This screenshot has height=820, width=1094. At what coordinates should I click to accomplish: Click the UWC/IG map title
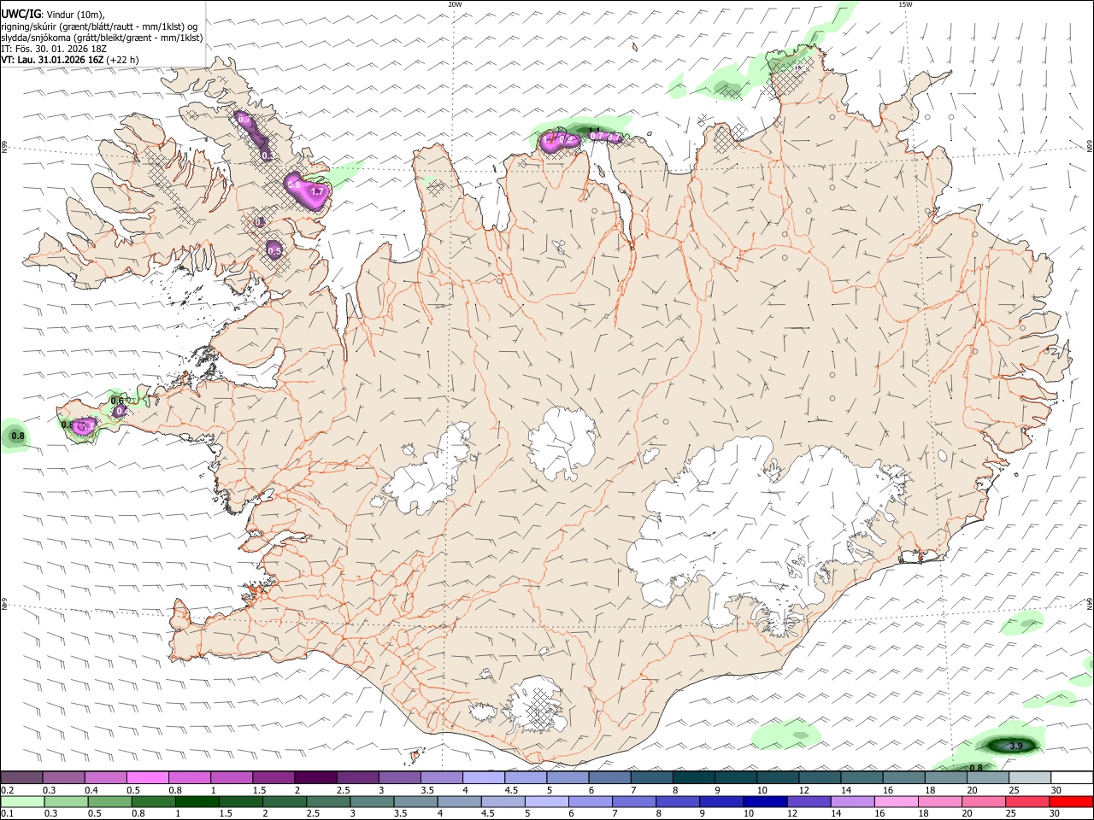(21, 14)
